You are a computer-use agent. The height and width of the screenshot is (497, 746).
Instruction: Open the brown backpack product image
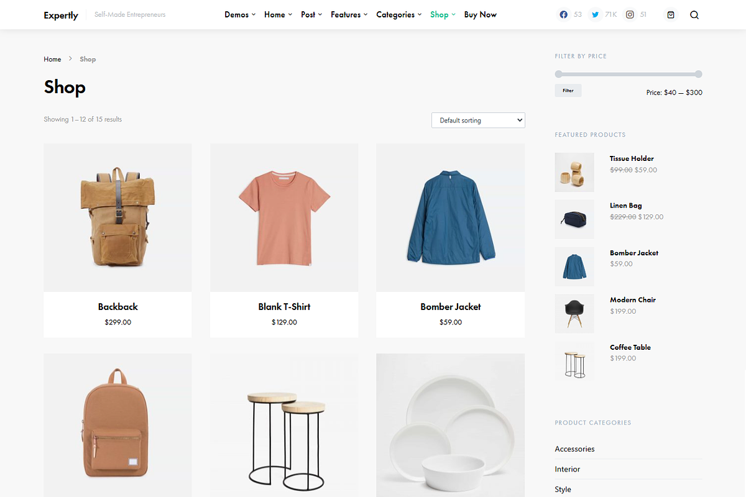pos(117,426)
